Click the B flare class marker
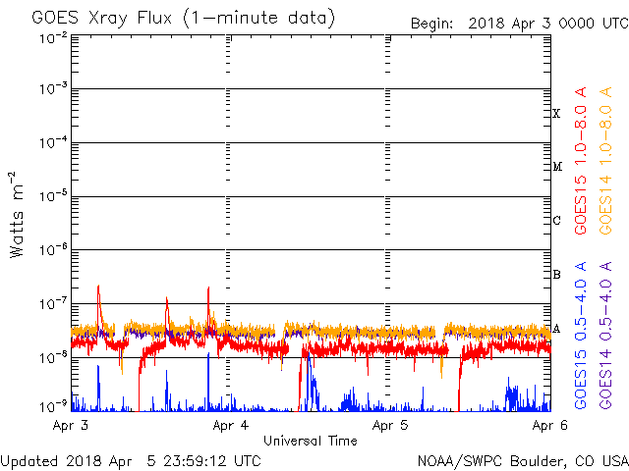The image size is (629, 471). [x=556, y=275]
